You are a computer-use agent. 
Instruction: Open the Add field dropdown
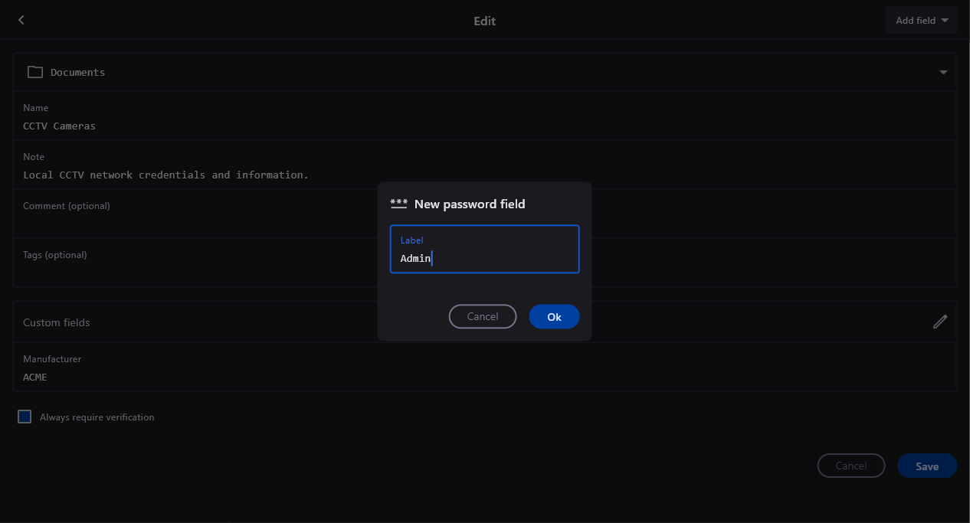921,21
